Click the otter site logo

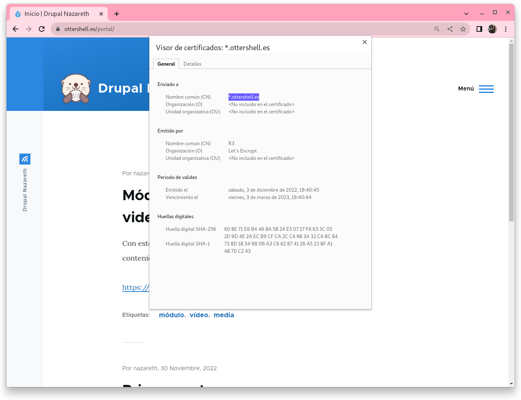(75, 88)
